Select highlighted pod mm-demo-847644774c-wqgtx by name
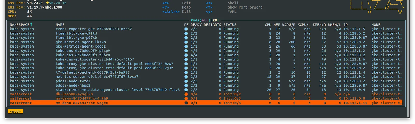 pyautogui.click(x=82, y=103)
